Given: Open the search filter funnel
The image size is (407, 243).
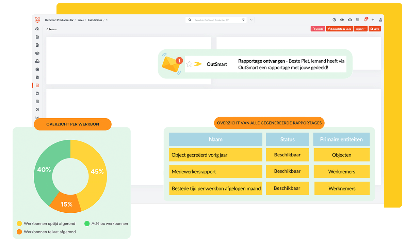Looking at the screenshot, I should click(243, 20).
